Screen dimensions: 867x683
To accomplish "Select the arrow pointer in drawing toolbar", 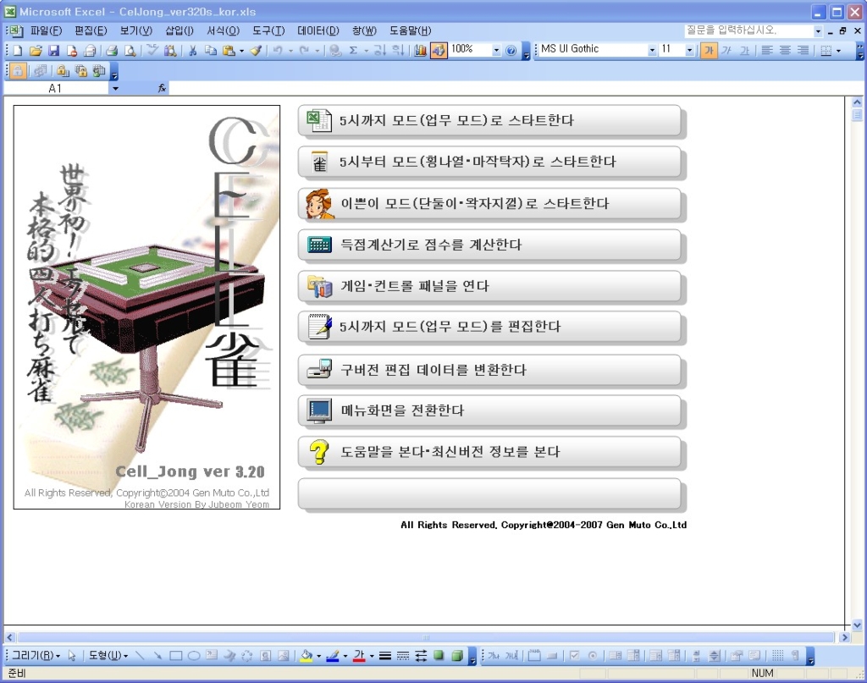I will [72, 655].
